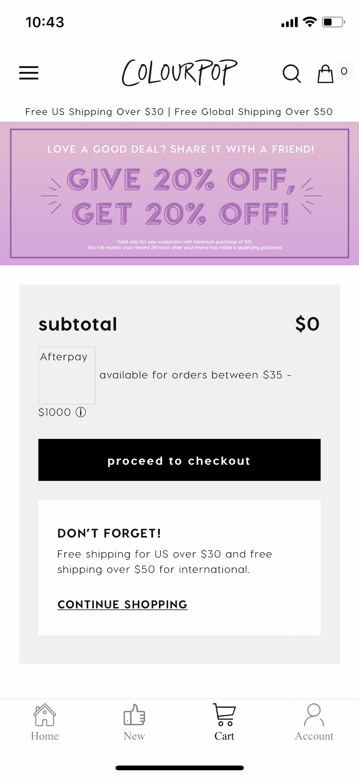Screen dimensions: 359x778
Task: Tap the New thumbs-up icon
Action: (x=134, y=715)
